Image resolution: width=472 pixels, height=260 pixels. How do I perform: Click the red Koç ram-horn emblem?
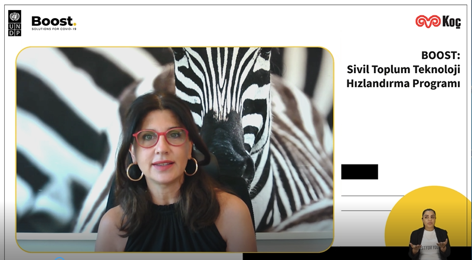(428, 22)
